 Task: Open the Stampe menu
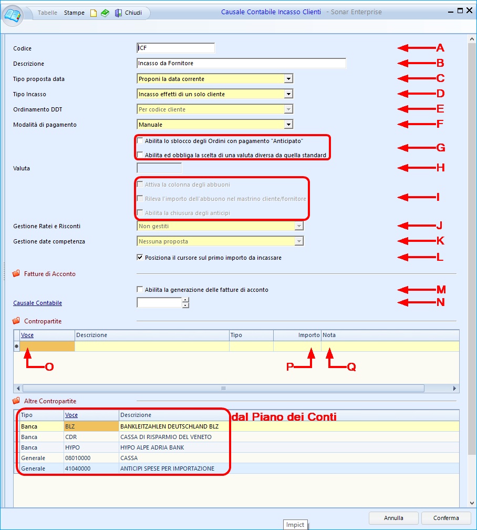[74, 13]
